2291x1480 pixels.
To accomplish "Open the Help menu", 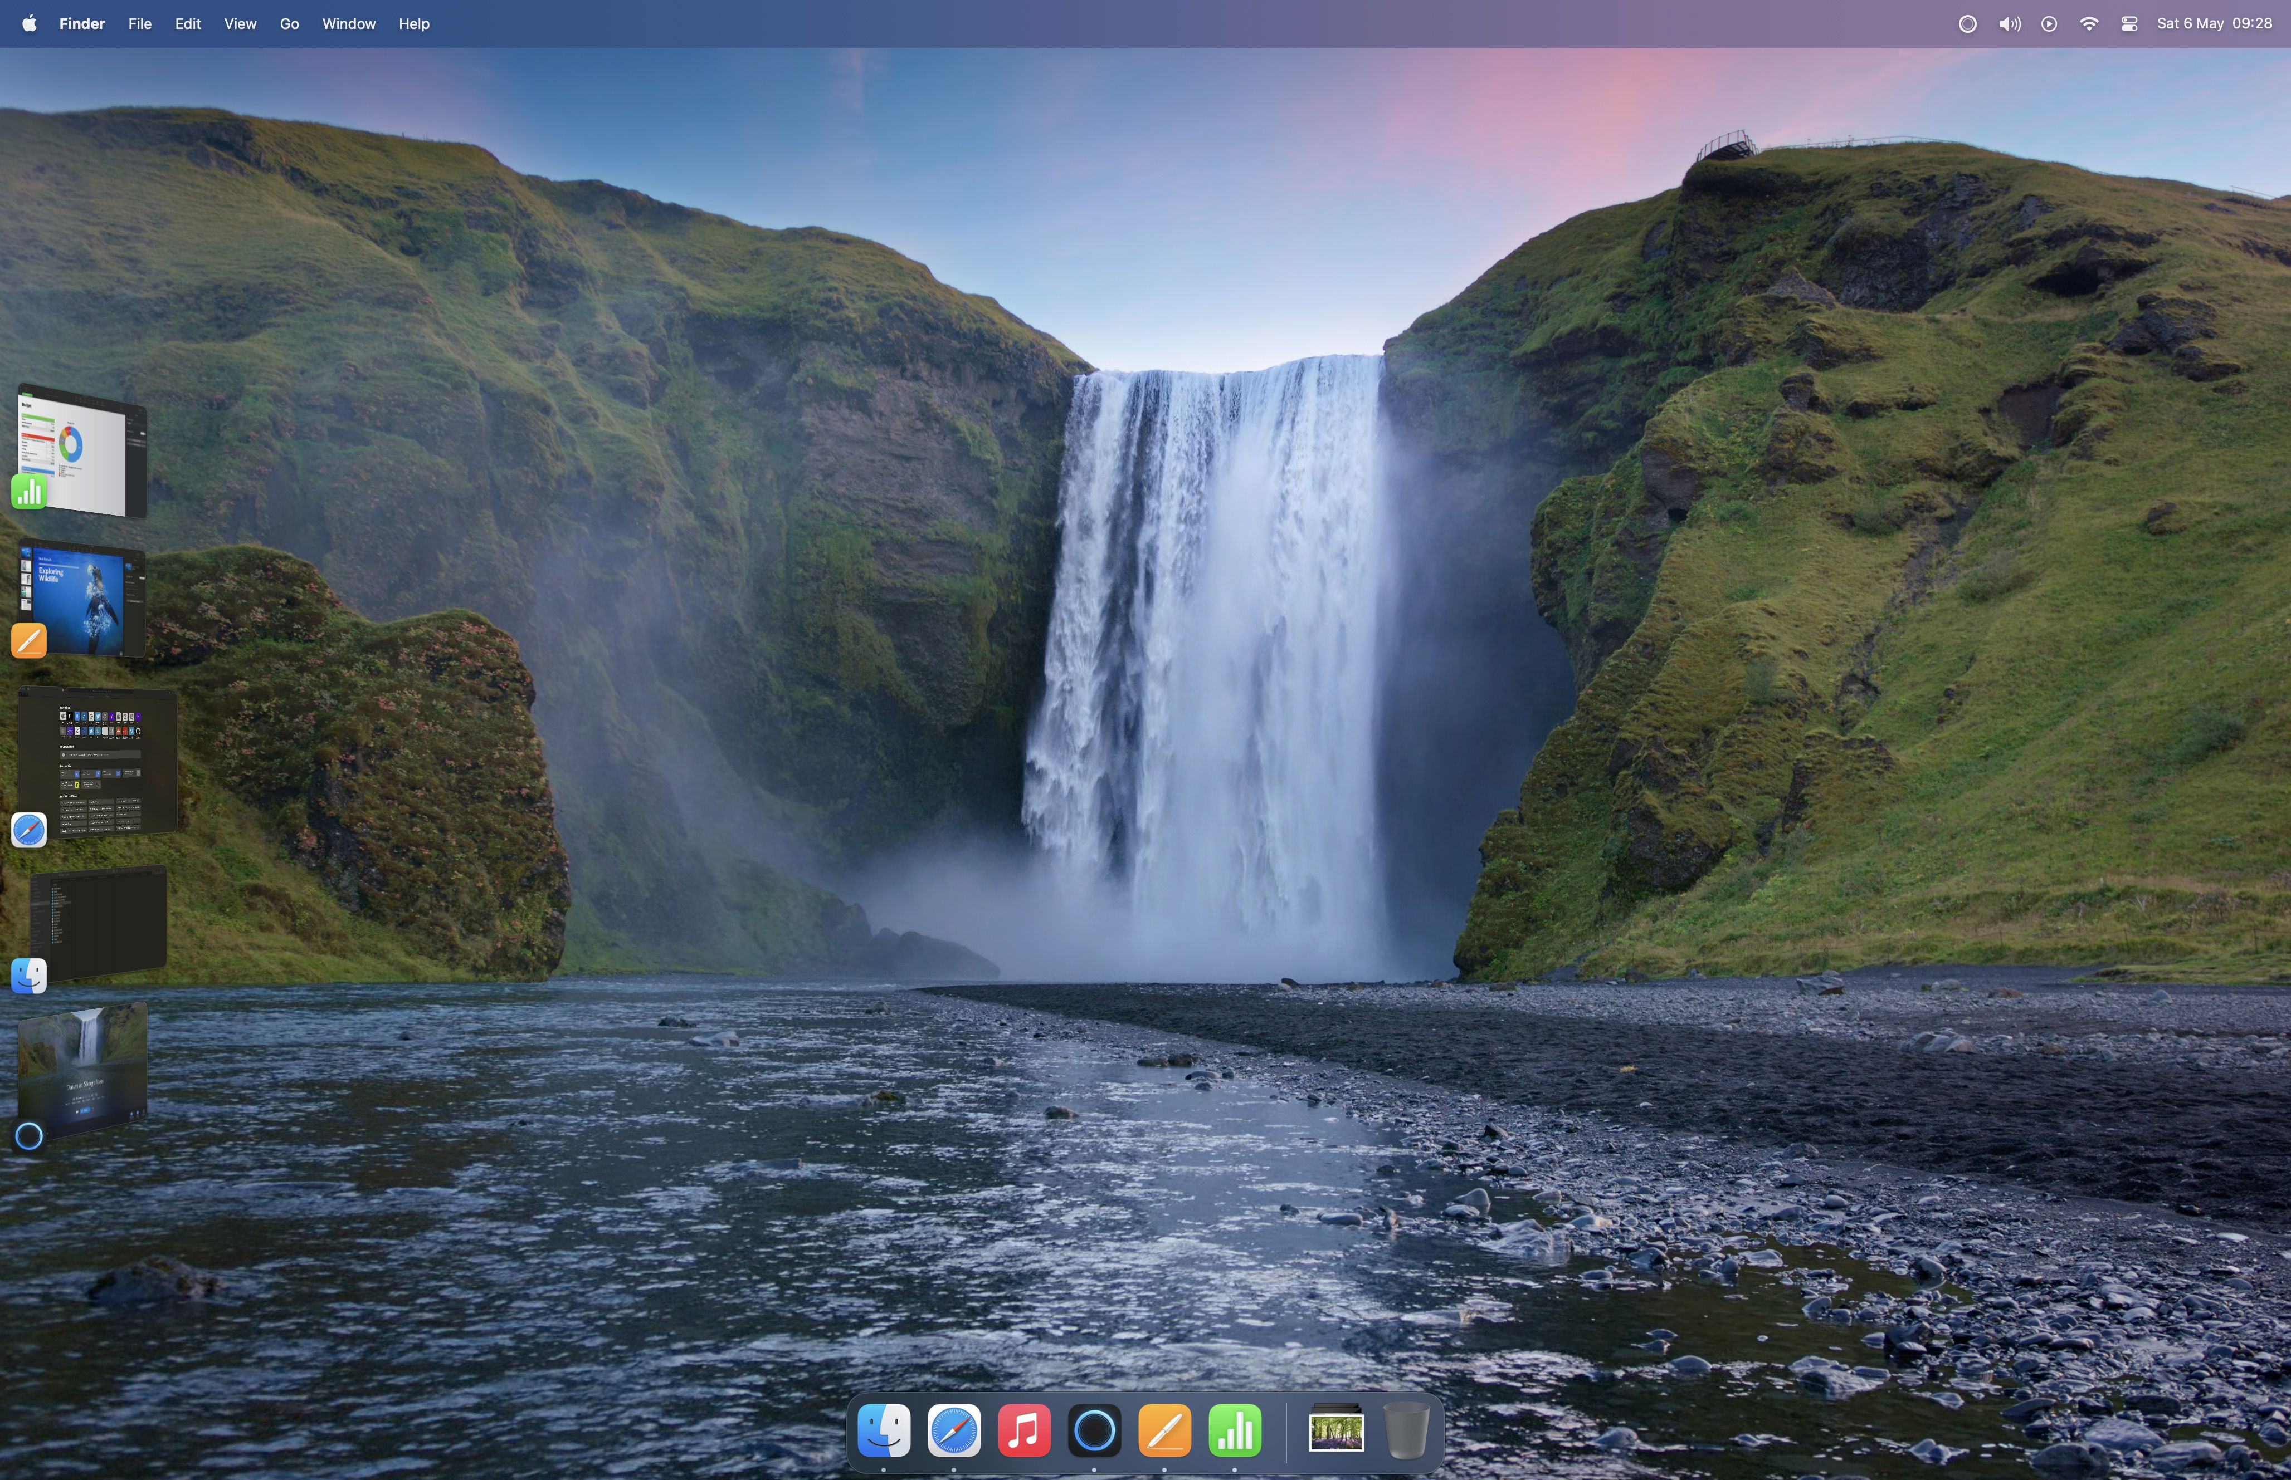I will pos(413,24).
